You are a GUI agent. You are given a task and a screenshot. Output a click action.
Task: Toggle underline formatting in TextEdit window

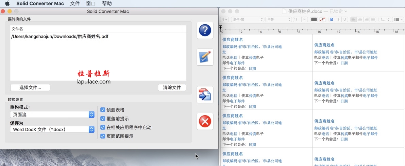pyautogui.click(x=344, y=20)
